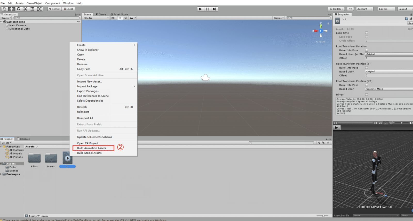Viewport: 413px width, 221px height.
Task: Select the Rotate tool
Action: click(18, 9)
